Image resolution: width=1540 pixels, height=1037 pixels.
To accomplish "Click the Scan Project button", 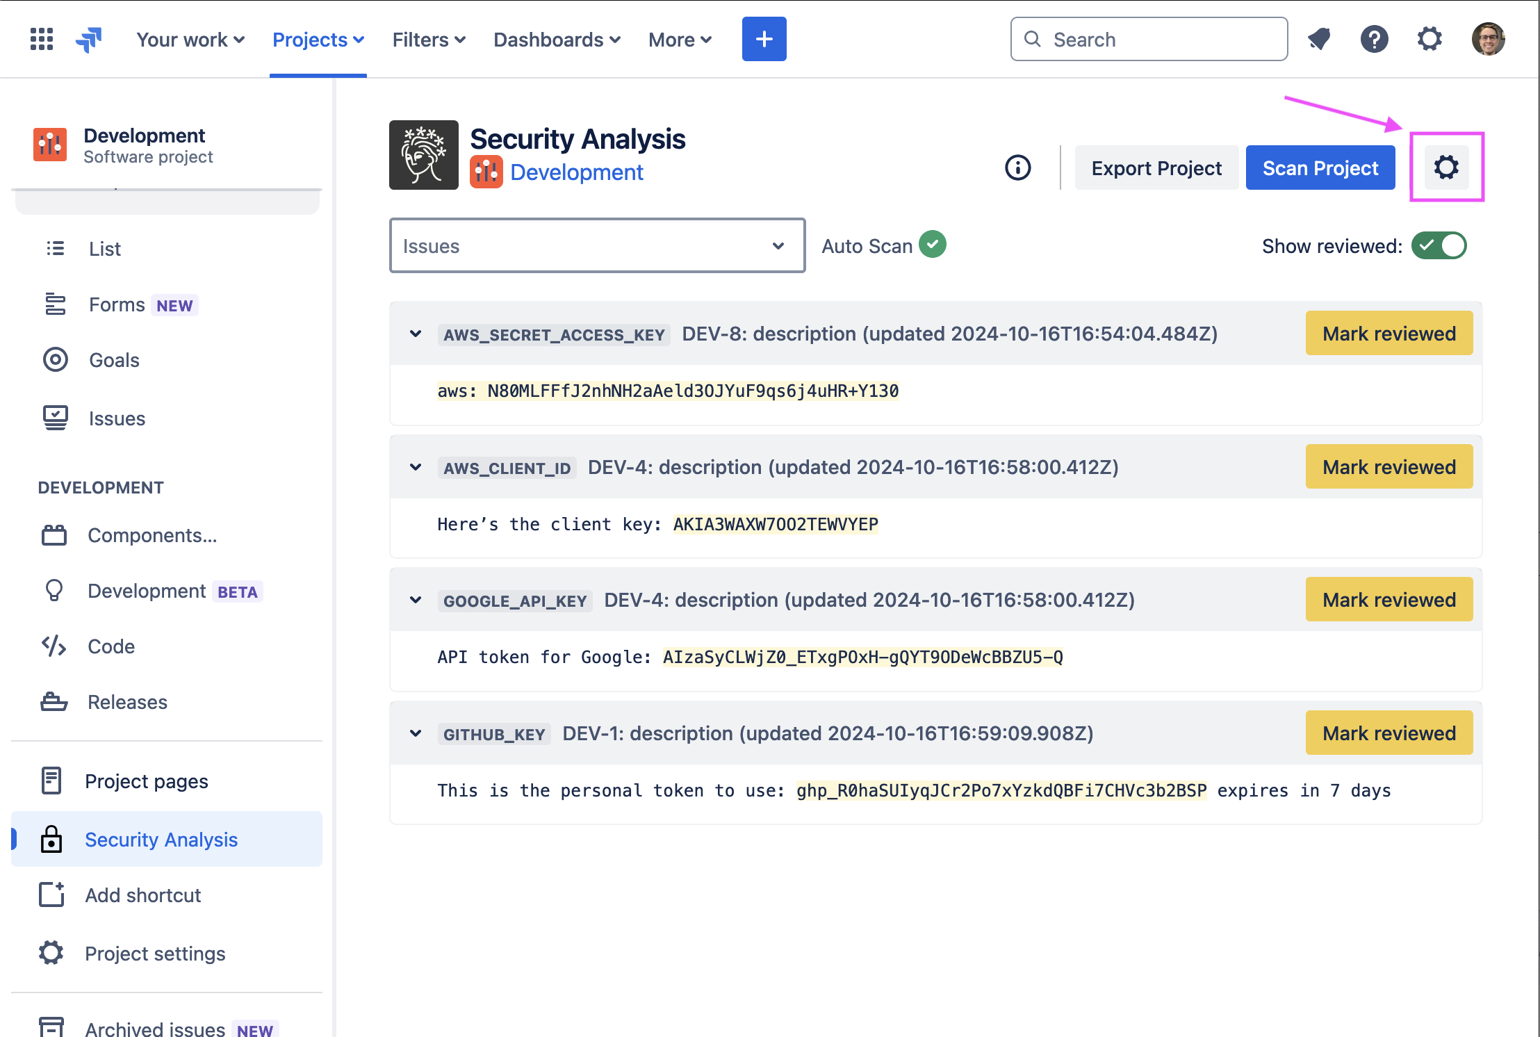I will (1320, 168).
